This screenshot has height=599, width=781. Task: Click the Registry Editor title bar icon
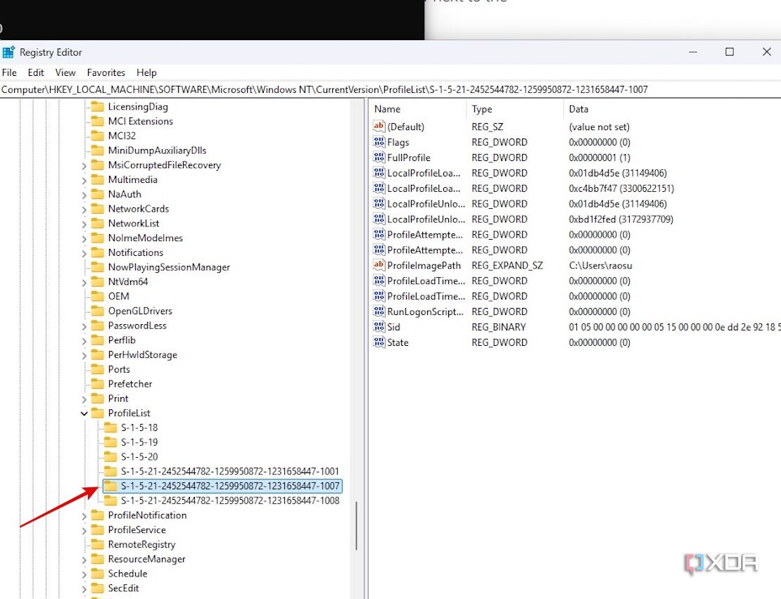tap(8, 52)
